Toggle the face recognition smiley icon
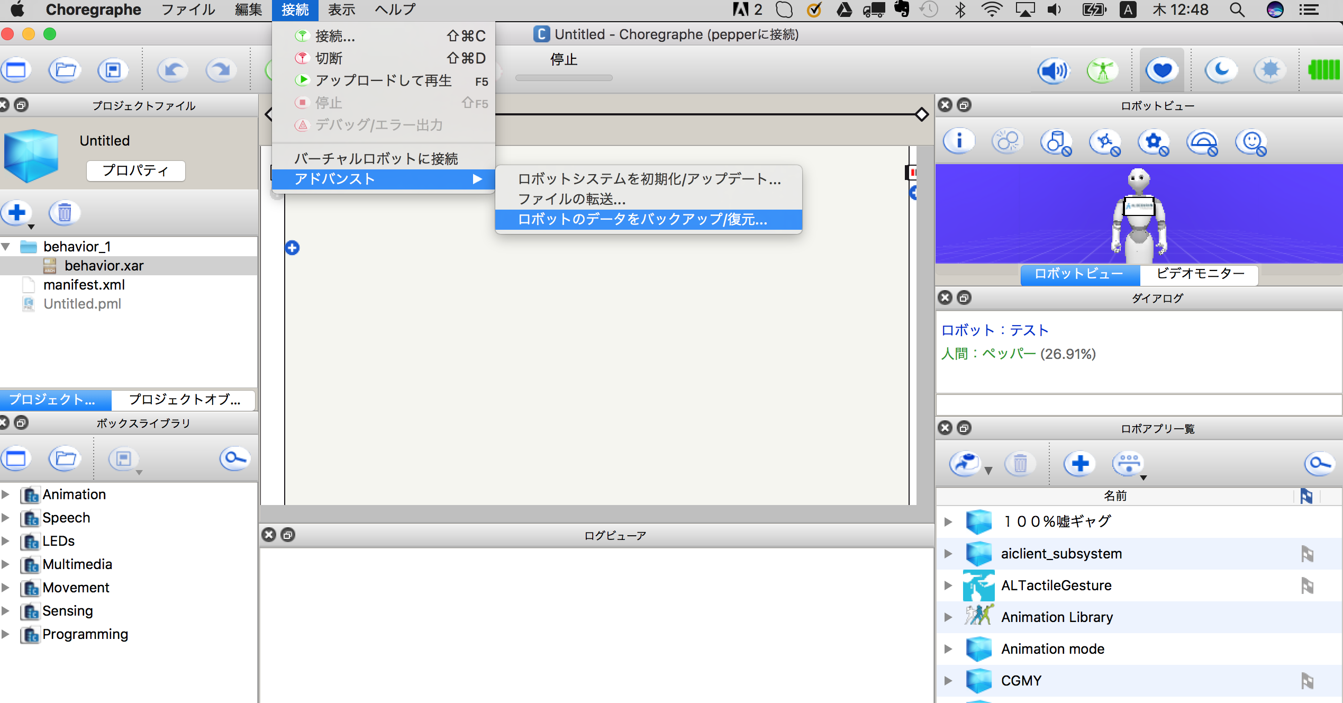This screenshot has height=703, width=1343. (1251, 142)
